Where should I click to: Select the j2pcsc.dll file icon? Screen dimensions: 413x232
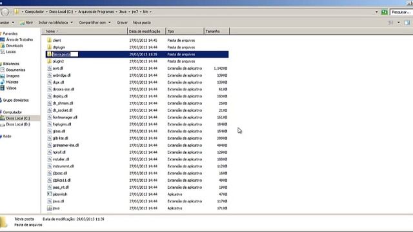[x=49, y=173]
